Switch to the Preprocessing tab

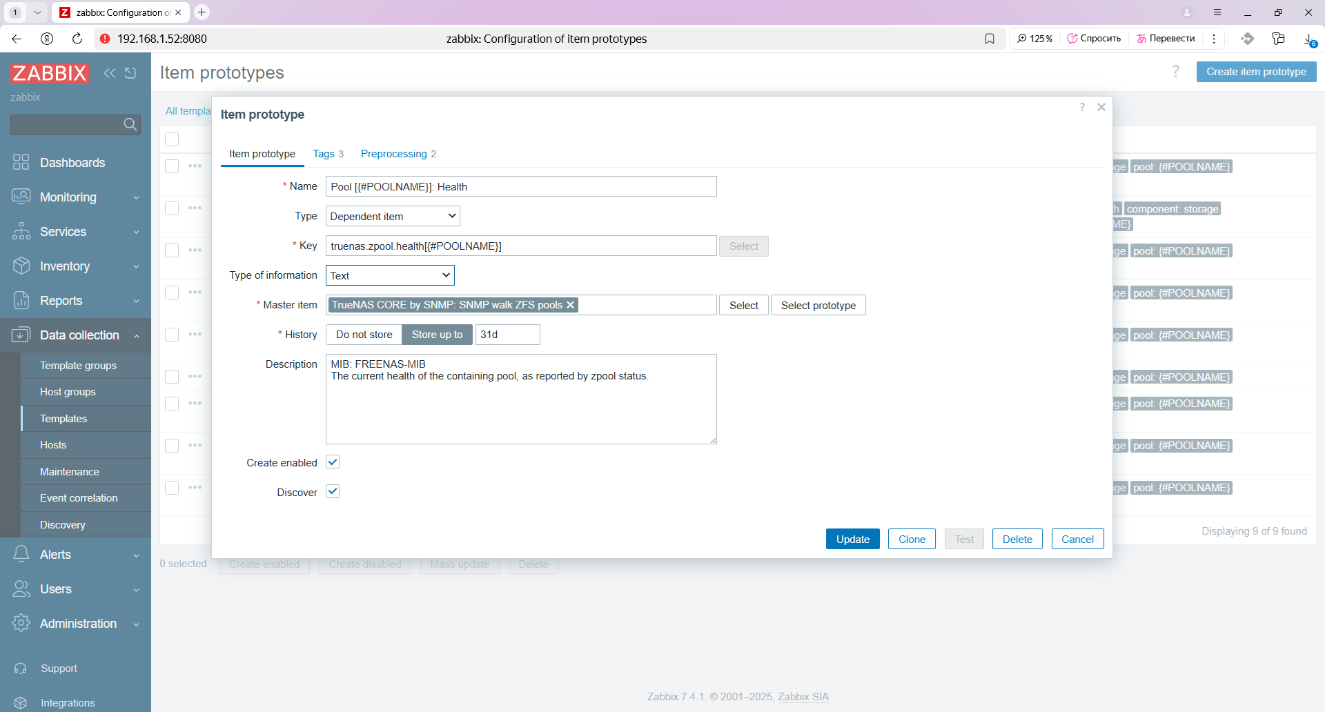tap(398, 154)
